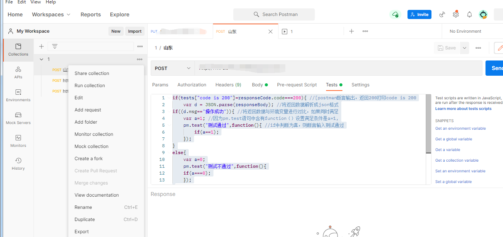The height and width of the screenshot is (237, 503).
Task: Expand the Save button dropdown arrow
Action: click(x=464, y=48)
